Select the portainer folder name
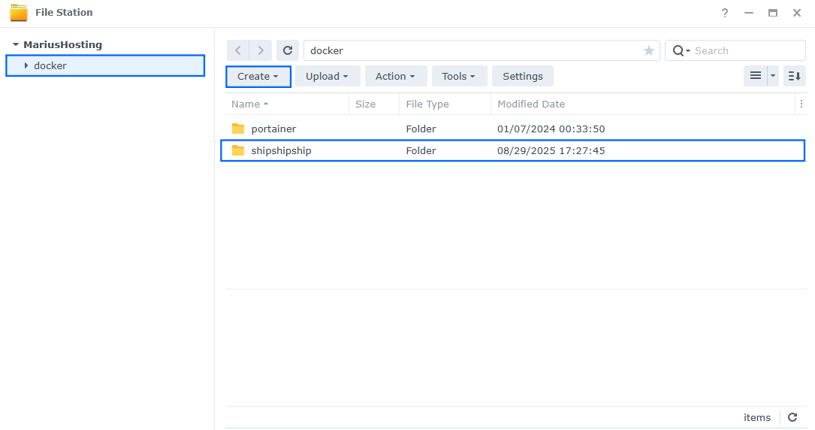815x430 pixels. click(273, 129)
